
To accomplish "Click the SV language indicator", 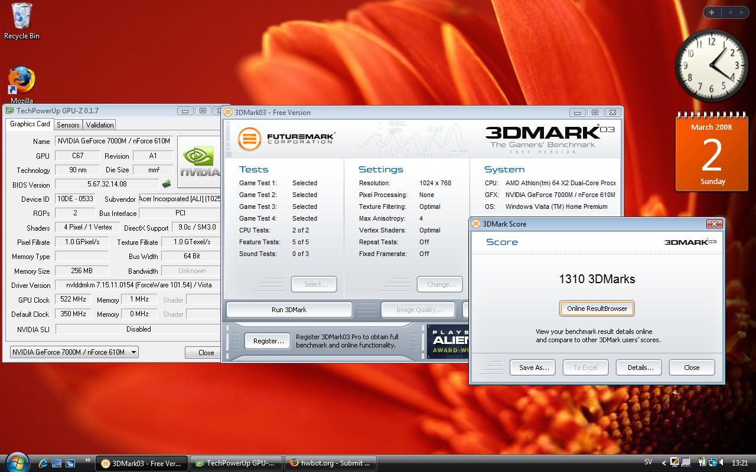I will click(x=649, y=463).
